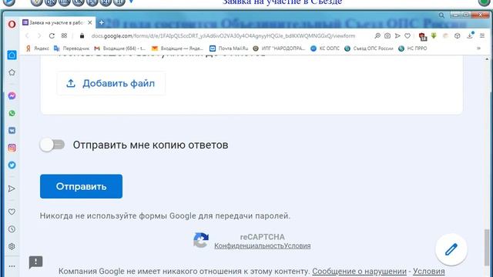
Task: Click 'Добавить файл' upload button
Action: point(111,83)
